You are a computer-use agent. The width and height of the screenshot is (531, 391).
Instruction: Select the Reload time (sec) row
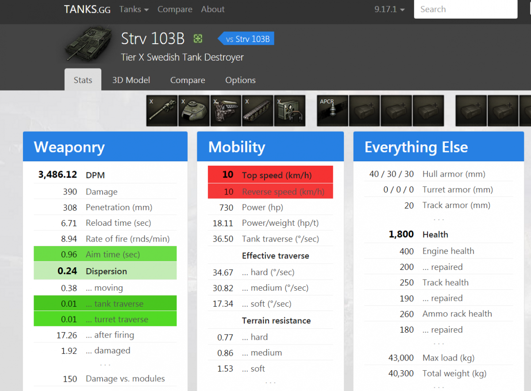click(x=105, y=223)
